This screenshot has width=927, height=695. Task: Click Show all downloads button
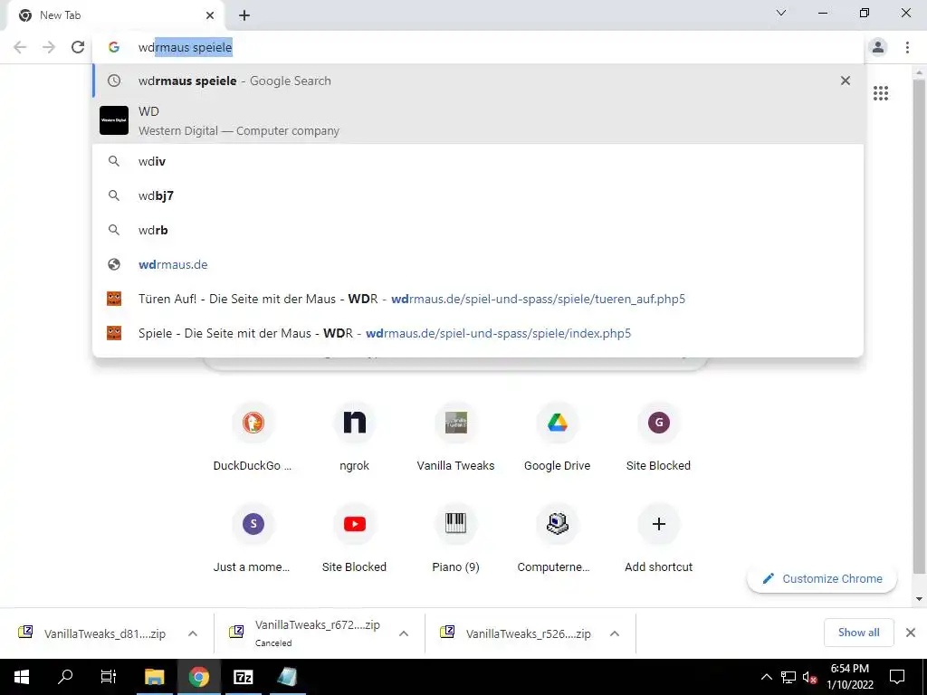[858, 633]
